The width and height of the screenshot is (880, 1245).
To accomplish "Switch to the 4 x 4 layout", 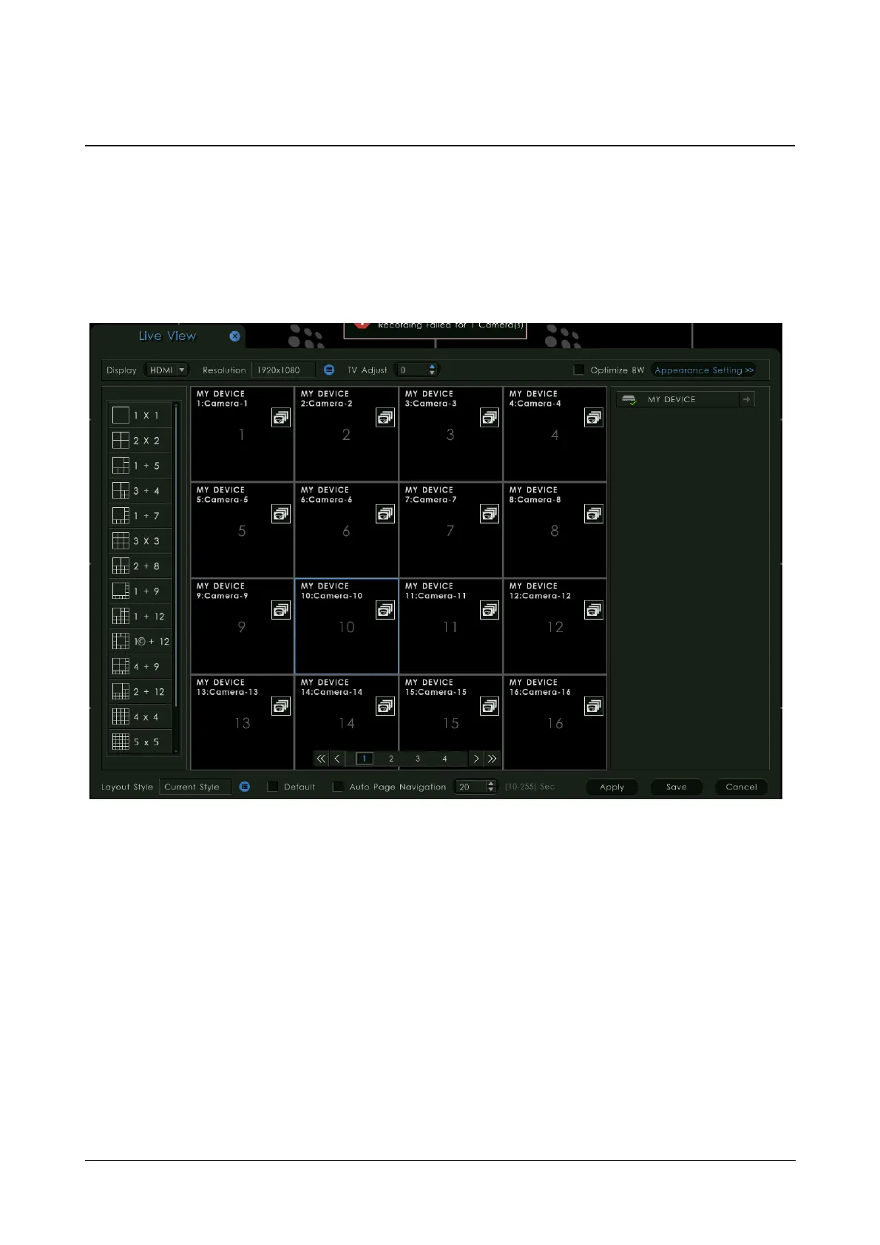I will coord(141,717).
